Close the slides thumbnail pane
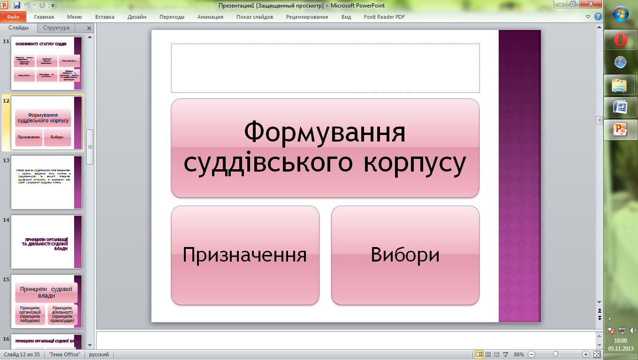The width and height of the screenshot is (638, 360). [89, 28]
